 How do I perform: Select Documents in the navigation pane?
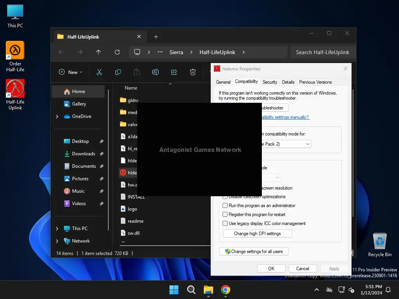point(84,166)
